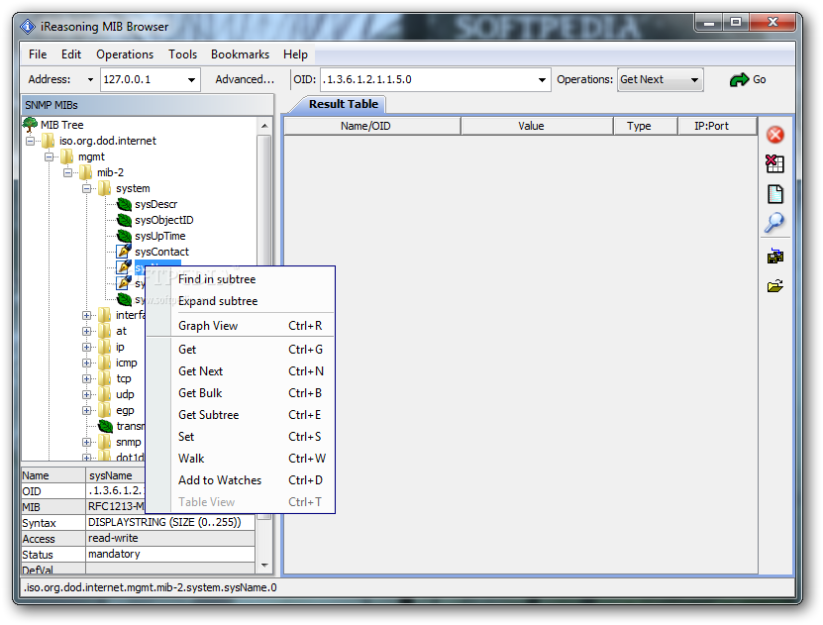Click the iReasoning app icon in the title bar
The width and height of the screenshot is (823, 625).
tap(28, 26)
